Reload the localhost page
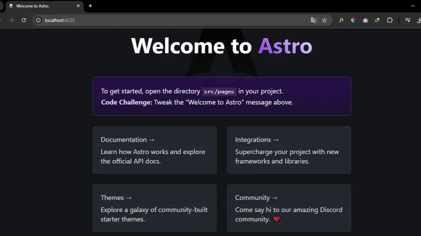This screenshot has width=421, height=236. click(x=24, y=20)
